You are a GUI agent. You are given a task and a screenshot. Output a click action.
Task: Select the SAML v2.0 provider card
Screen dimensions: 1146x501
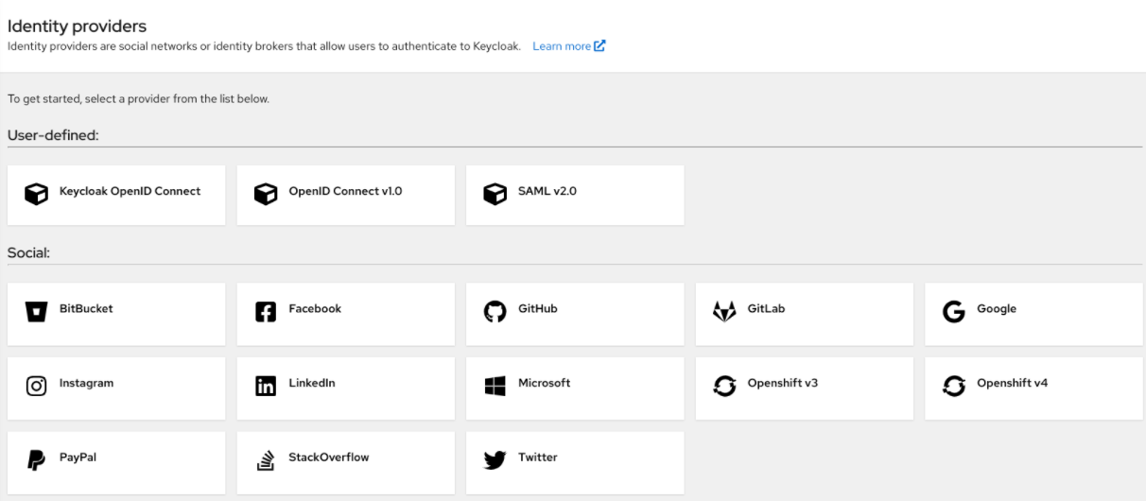[x=574, y=195]
